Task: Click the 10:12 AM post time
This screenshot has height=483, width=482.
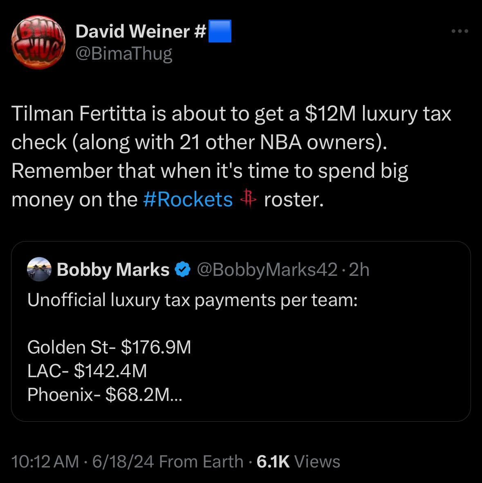Action: pos(45,462)
